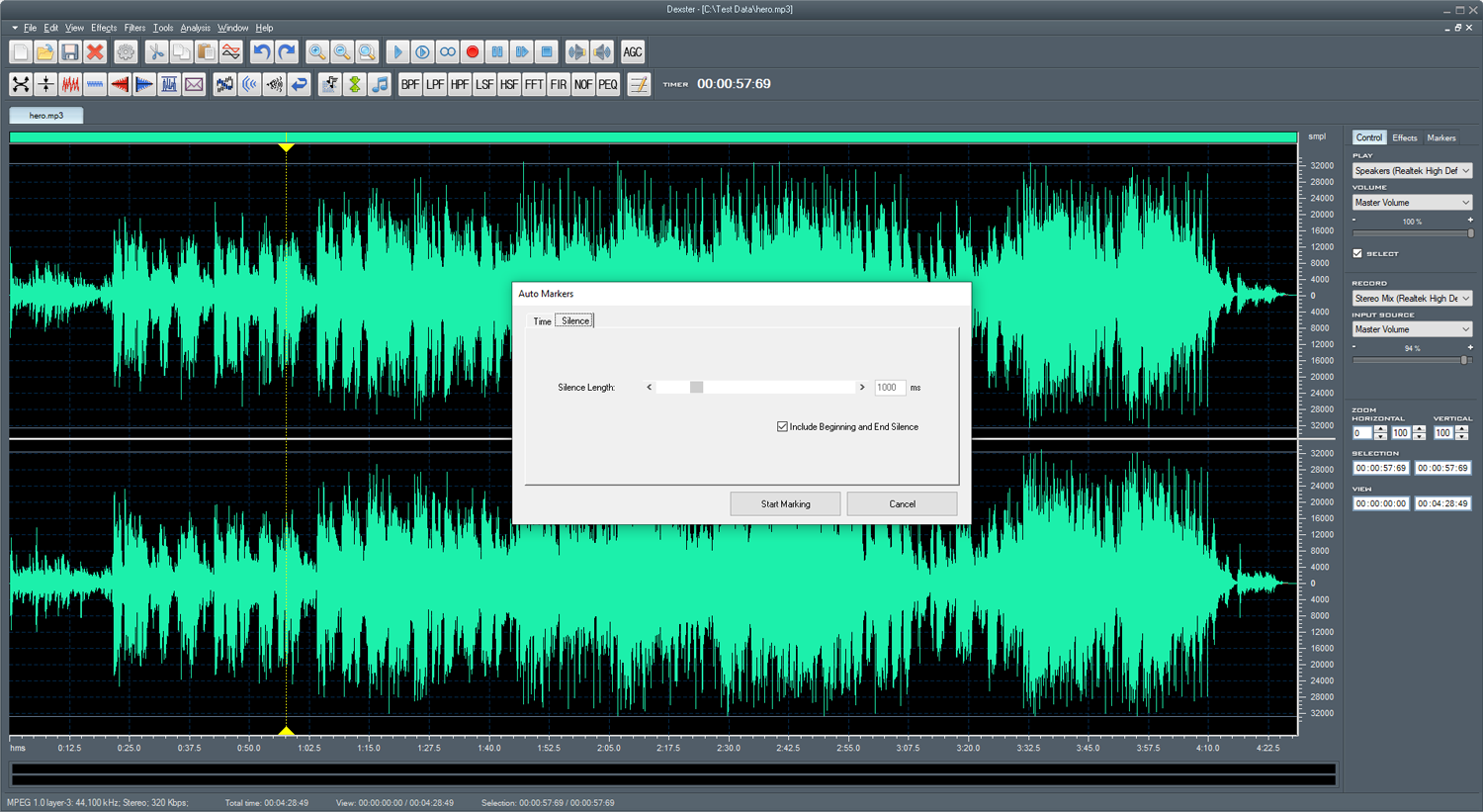Click Cancel in Auto Markers dialog

click(x=902, y=504)
